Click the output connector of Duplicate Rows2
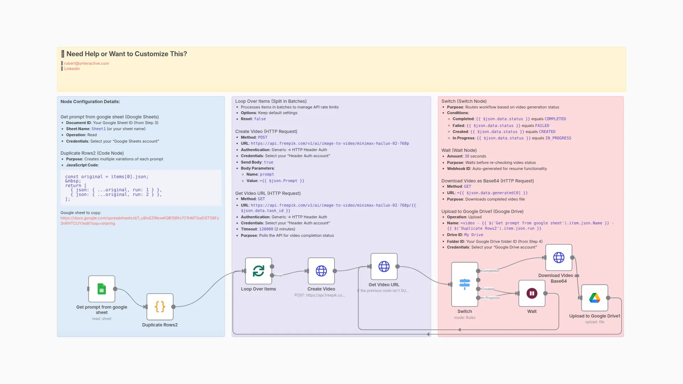Image resolution: width=683 pixels, height=384 pixels. [x=173, y=307]
